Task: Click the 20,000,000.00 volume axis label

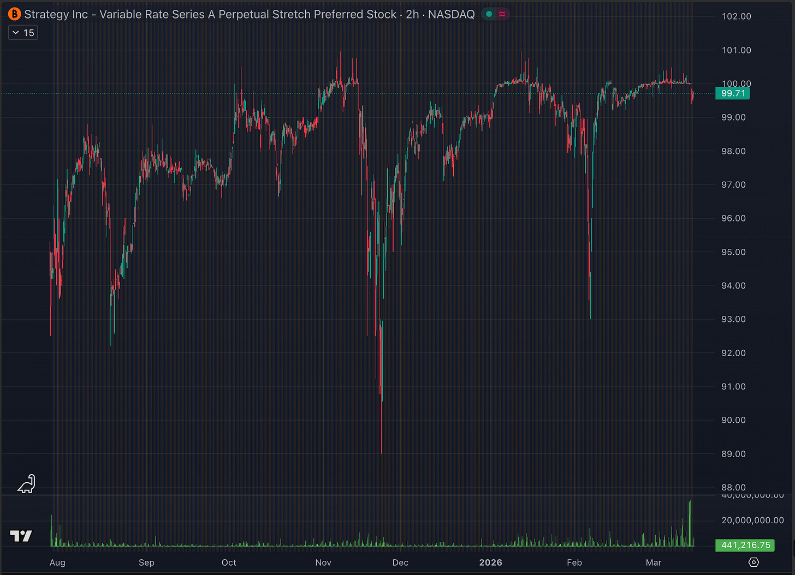Action: click(x=752, y=520)
